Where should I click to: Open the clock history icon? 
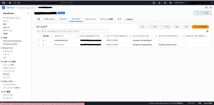[x=211, y=7]
